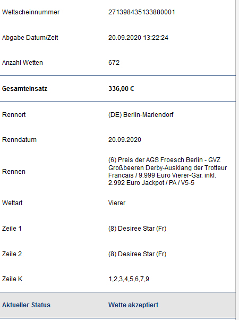Click the Wette akzeptiert status text
This screenshot has width=239, height=320.
point(133,305)
